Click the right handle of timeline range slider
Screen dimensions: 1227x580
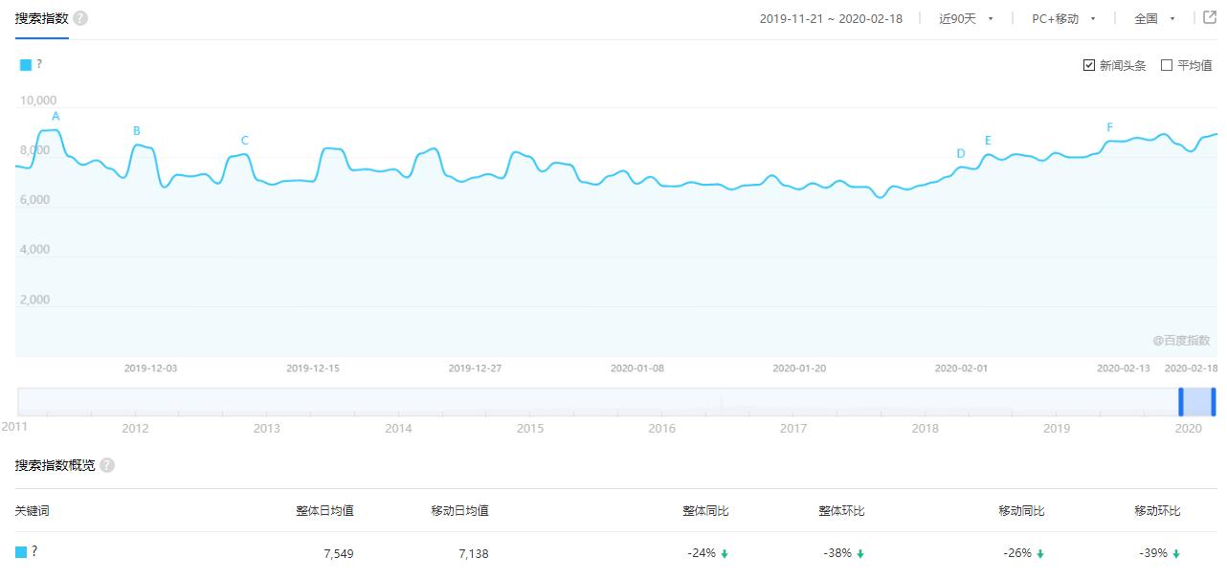1214,401
